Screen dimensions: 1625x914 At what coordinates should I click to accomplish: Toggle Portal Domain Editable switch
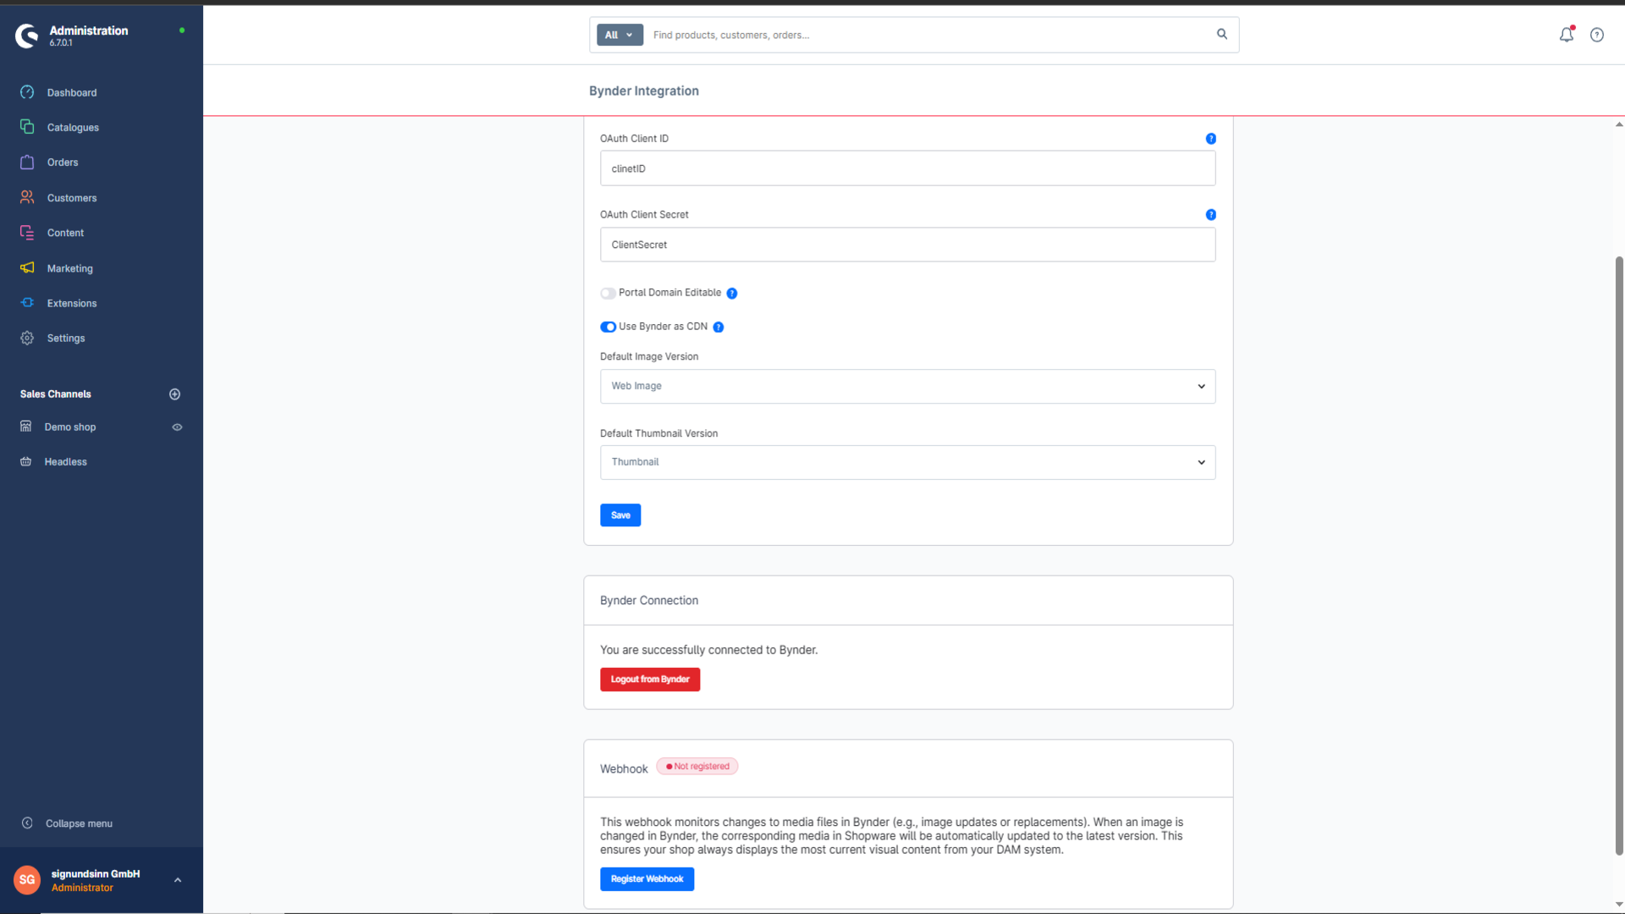click(x=608, y=294)
